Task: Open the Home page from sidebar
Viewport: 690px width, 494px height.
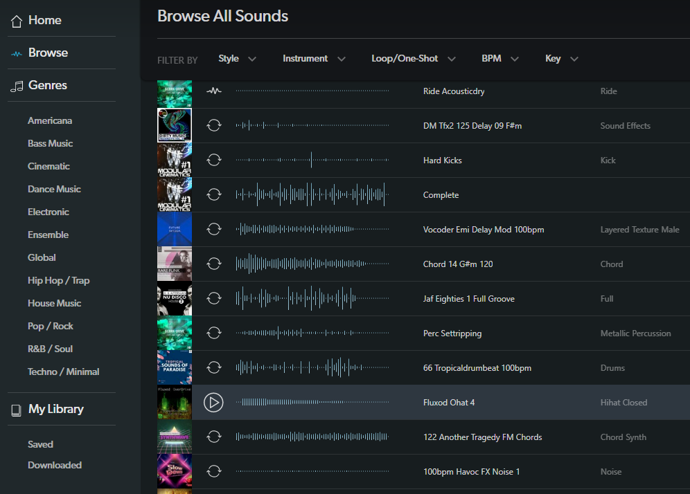Action: [x=44, y=20]
